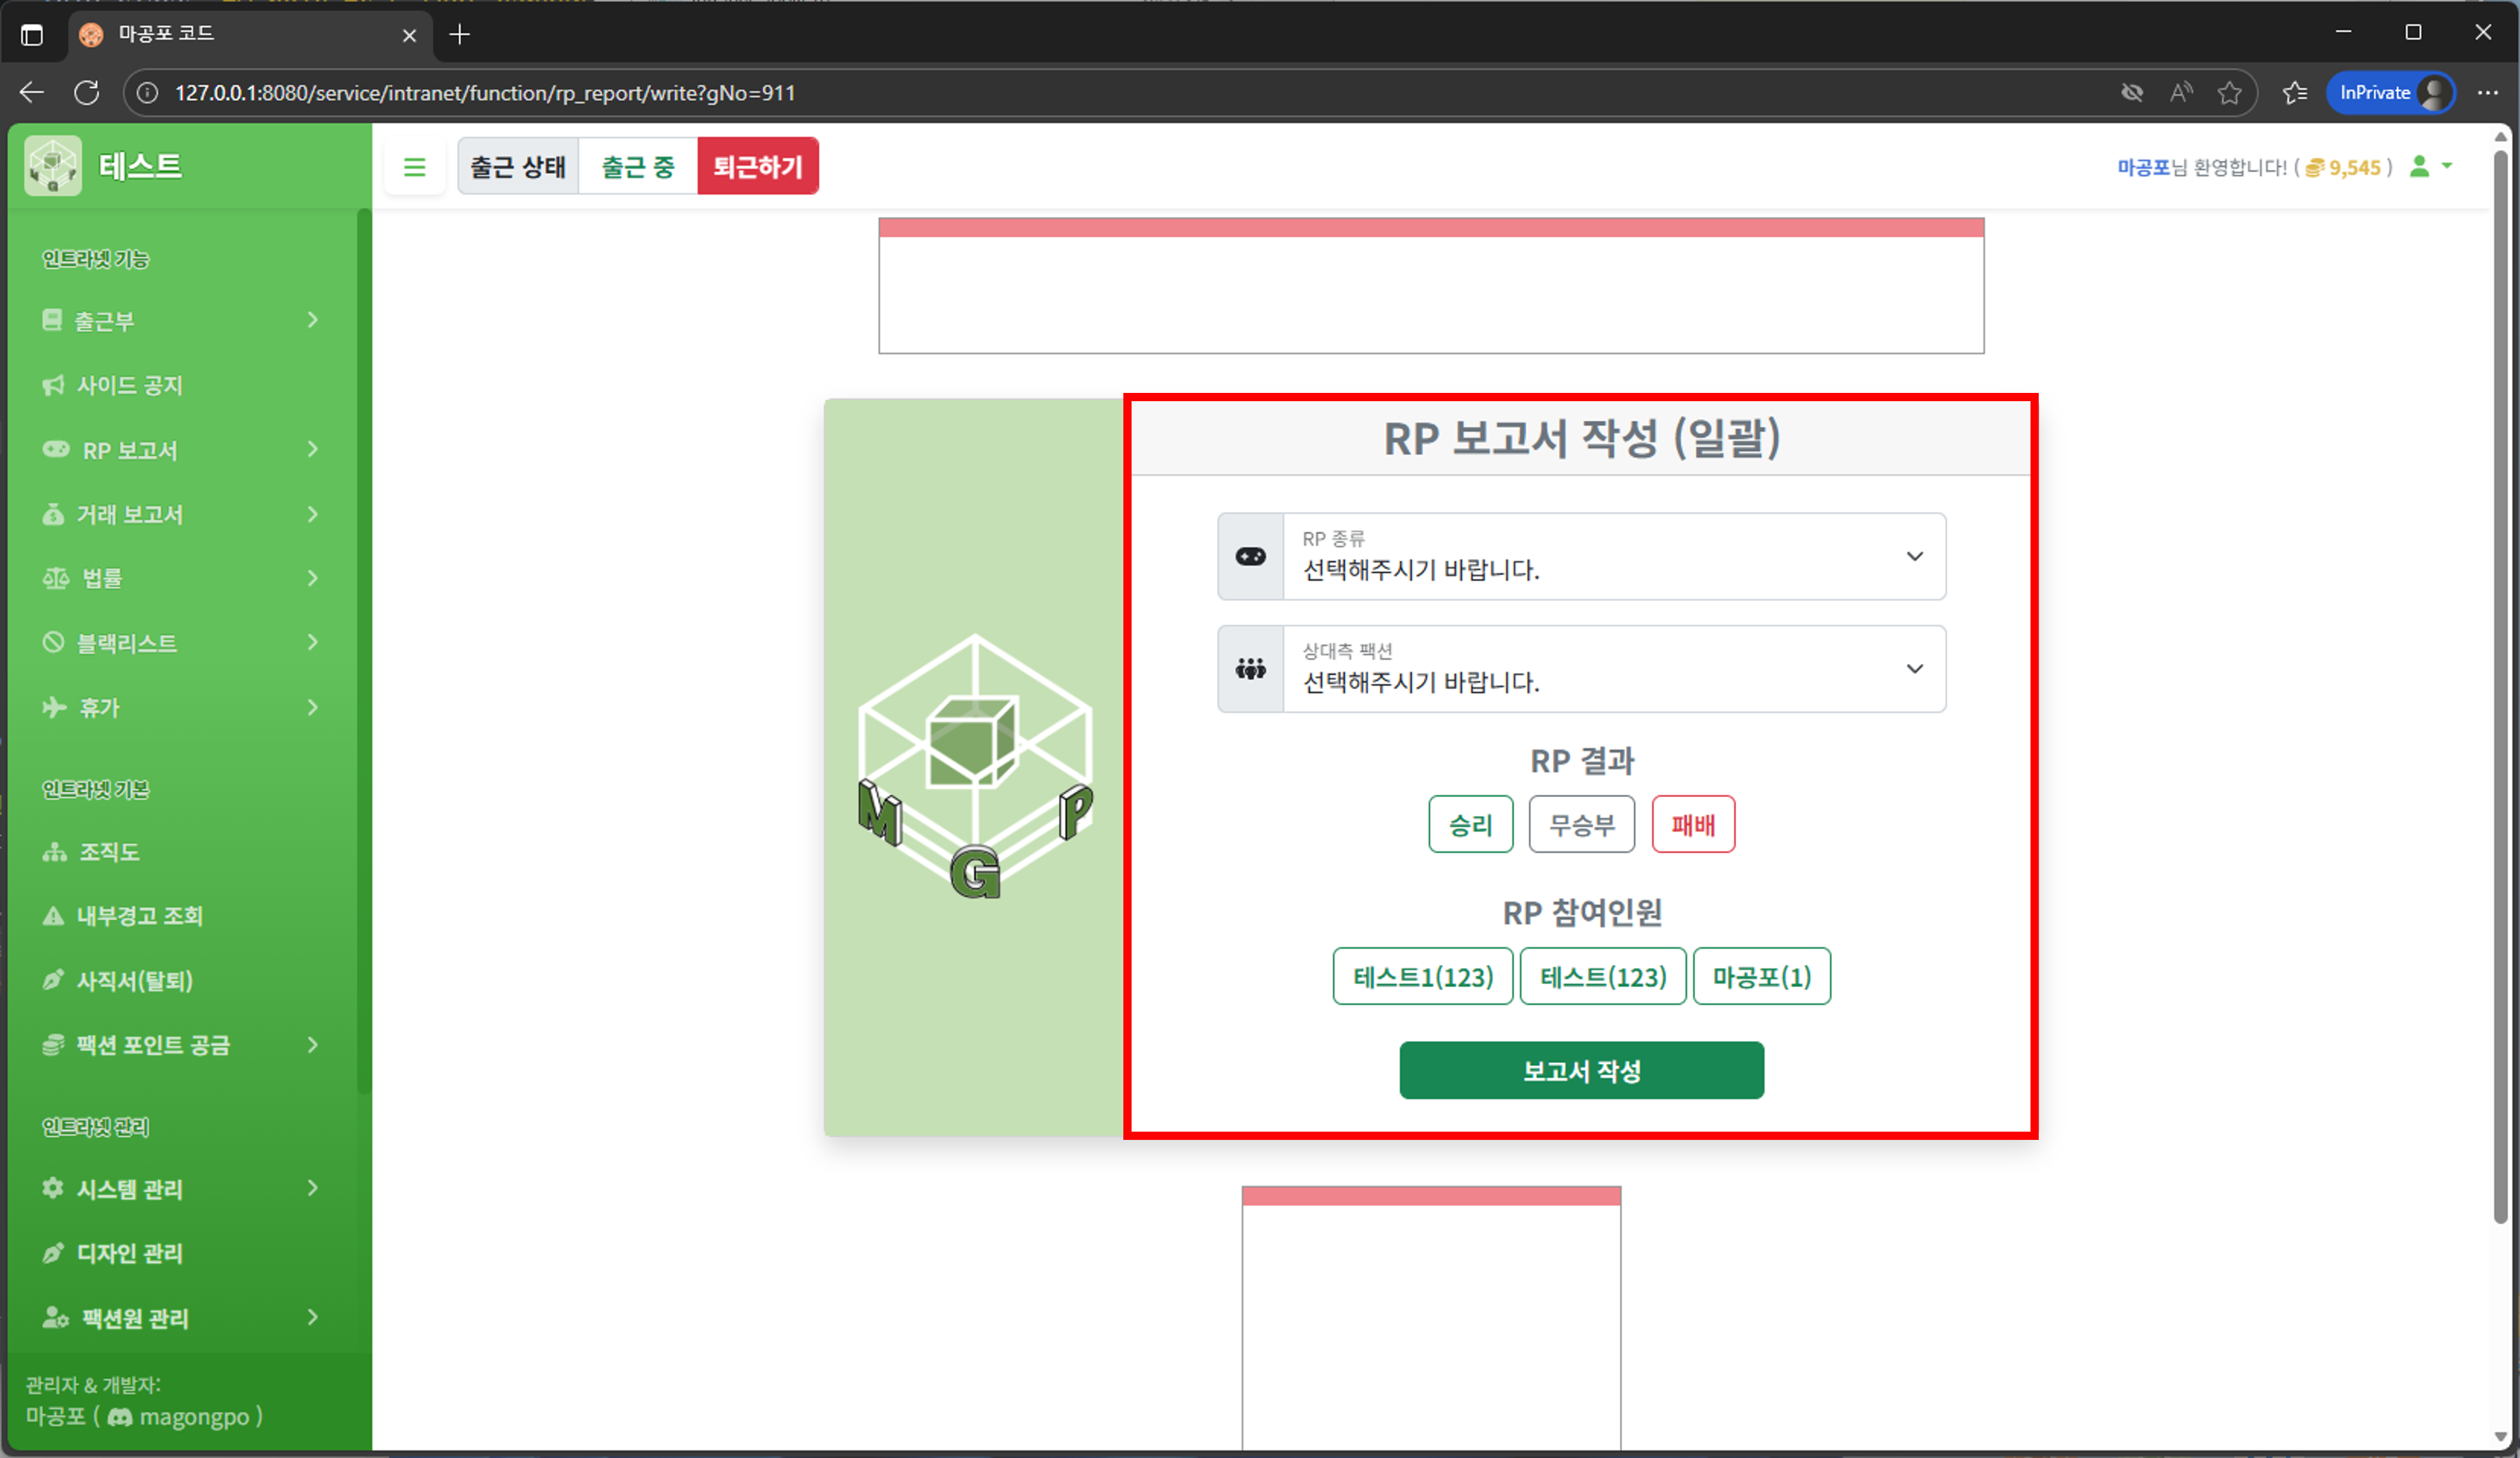Select 무승부 as the RP result
Screen dimensions: 2520x1458
tap(1581, 824)
